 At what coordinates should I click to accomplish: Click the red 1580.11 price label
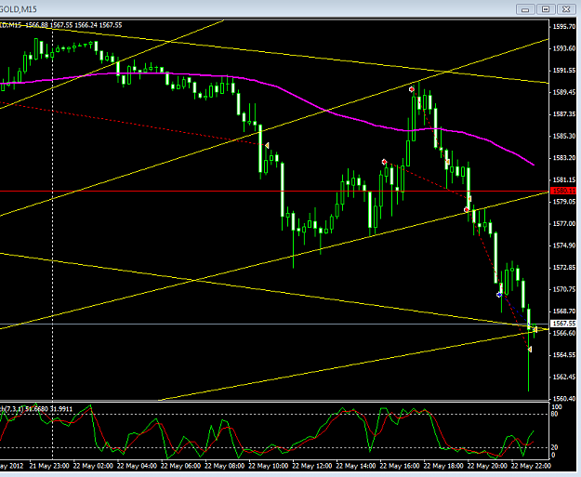563,191
